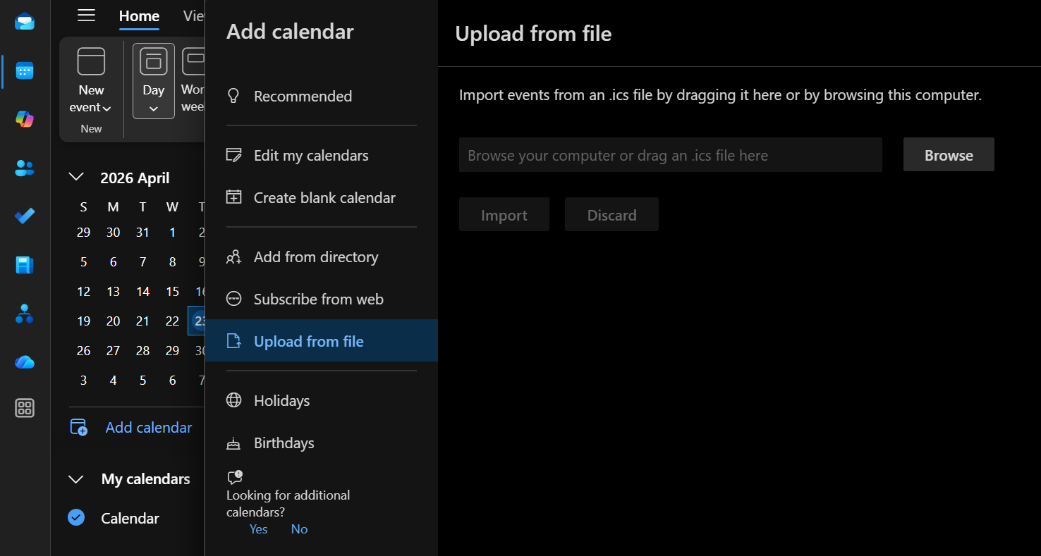1041x556 pixels.
Task: Collapse the 2026 April mini calendar
Action: point(76,177)
